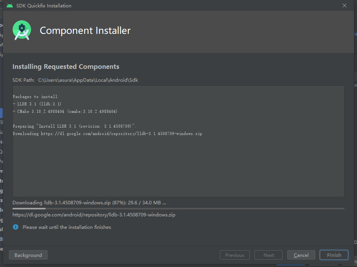
Task: Click the Downloading URL line in the log
Action: point(107,133)
